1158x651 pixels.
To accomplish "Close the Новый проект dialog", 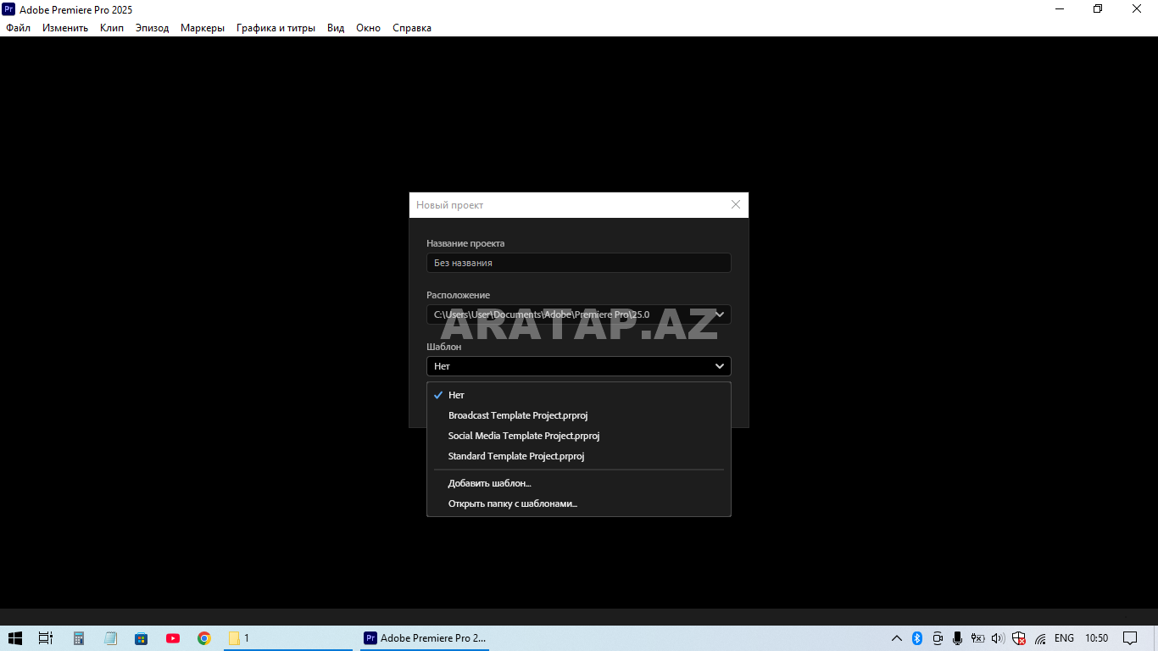I will (x=736, y=204).
